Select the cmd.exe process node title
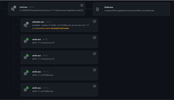This screenshot has width=174, height=100. tap(23, 7)
